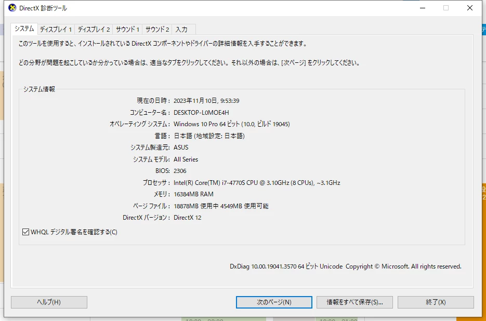The image size is (486, 321).
Task: Click the ヘルプ(H) button
Action: coord(49,302)
